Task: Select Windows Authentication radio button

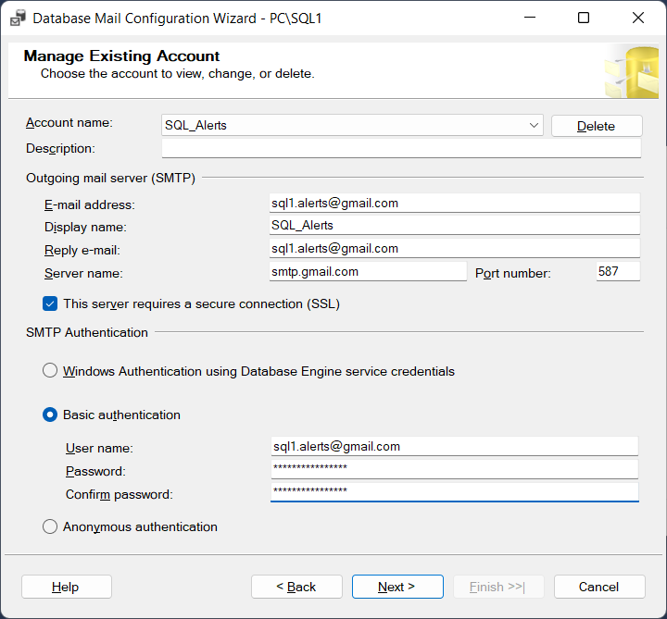Action: coord(50,370)
